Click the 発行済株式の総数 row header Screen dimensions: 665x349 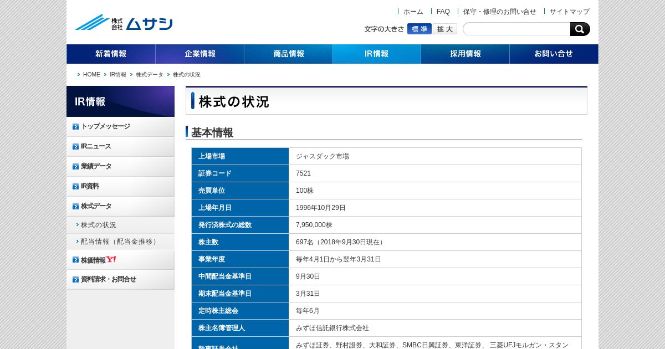click(x=240, y=225)
